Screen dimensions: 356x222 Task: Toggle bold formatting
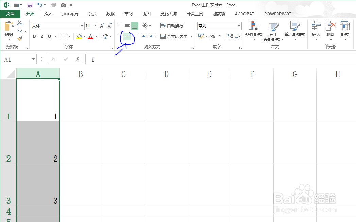[34, 36]
